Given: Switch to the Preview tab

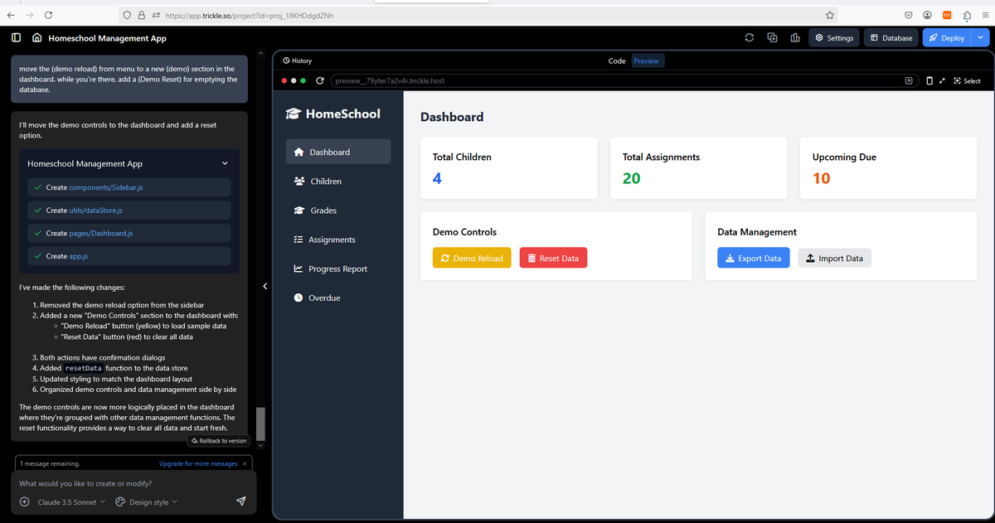Looking at the screenshot, I should [x=646, y=61].
